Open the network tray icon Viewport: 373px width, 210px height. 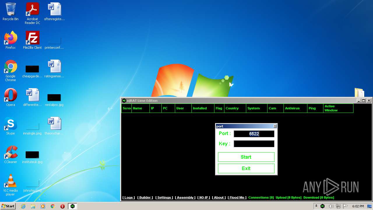click(338, 206)
